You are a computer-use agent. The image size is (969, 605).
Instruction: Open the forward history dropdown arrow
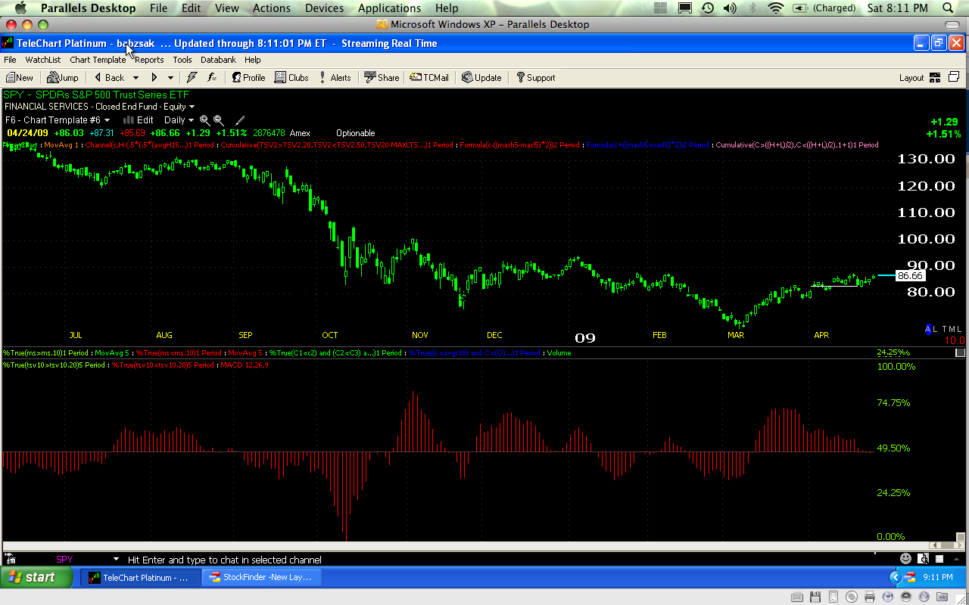tap(170, 77)
